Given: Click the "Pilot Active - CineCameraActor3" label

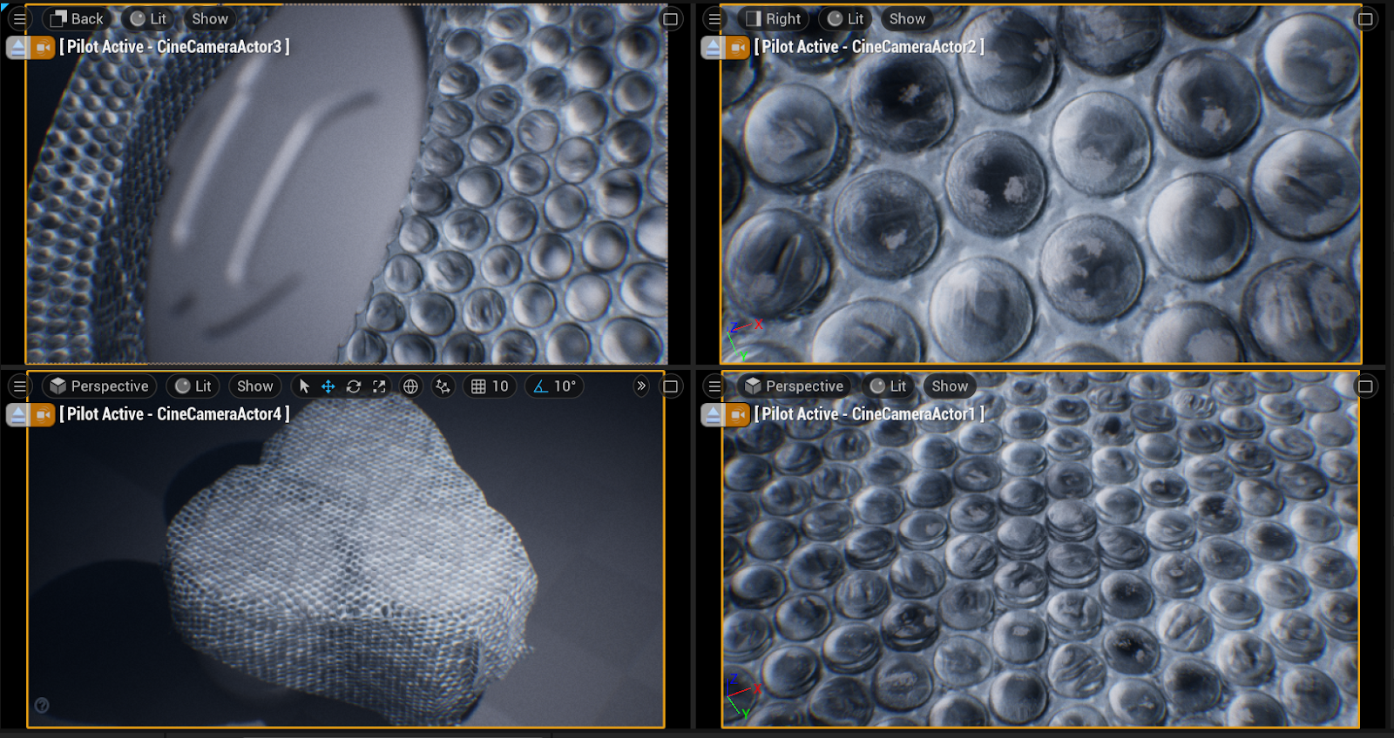Looking at the screenshot, I should (174, 47).
